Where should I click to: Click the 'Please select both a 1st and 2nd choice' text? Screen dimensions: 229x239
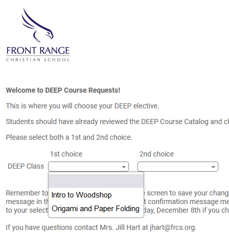click(69, 137)
